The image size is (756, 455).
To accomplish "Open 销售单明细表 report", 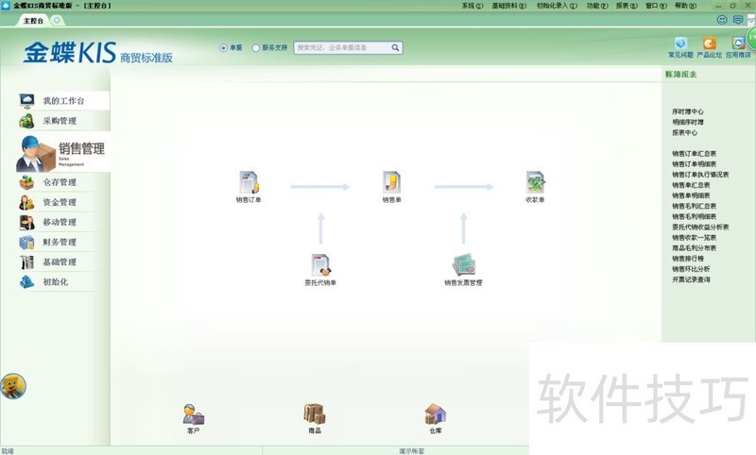I will 691,196.
